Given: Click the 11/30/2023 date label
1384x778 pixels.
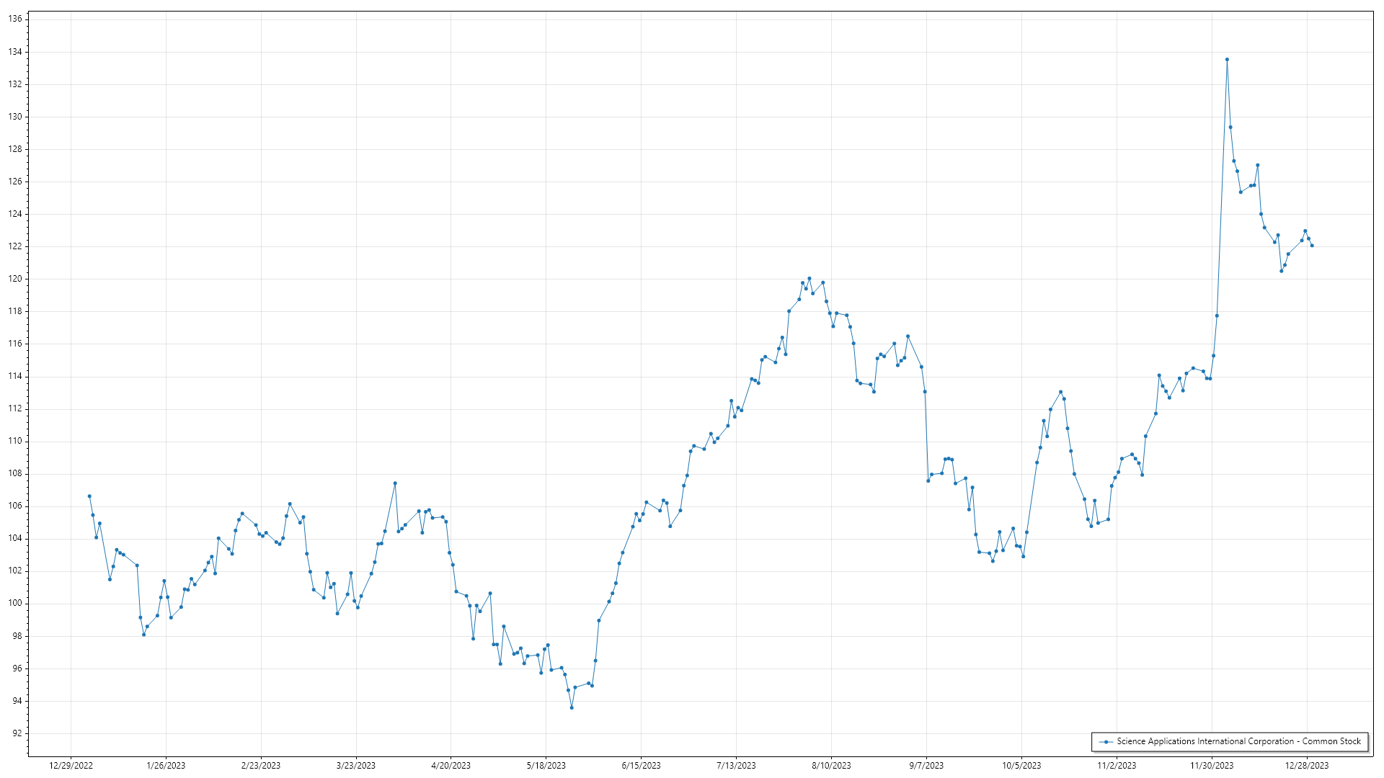Looking at the screenshot, I should pyautogui.click(x=1212, y=766).
